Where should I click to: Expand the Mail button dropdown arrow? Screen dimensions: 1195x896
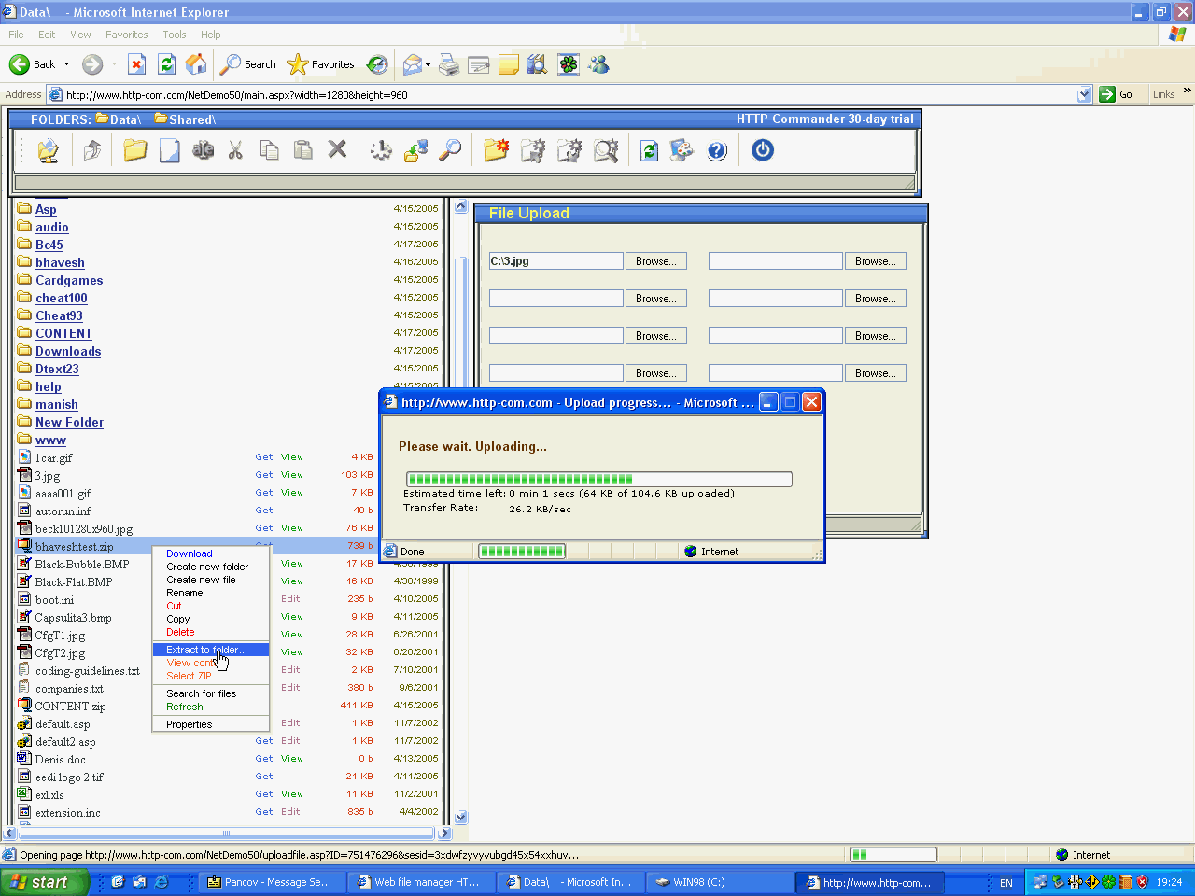428,64
